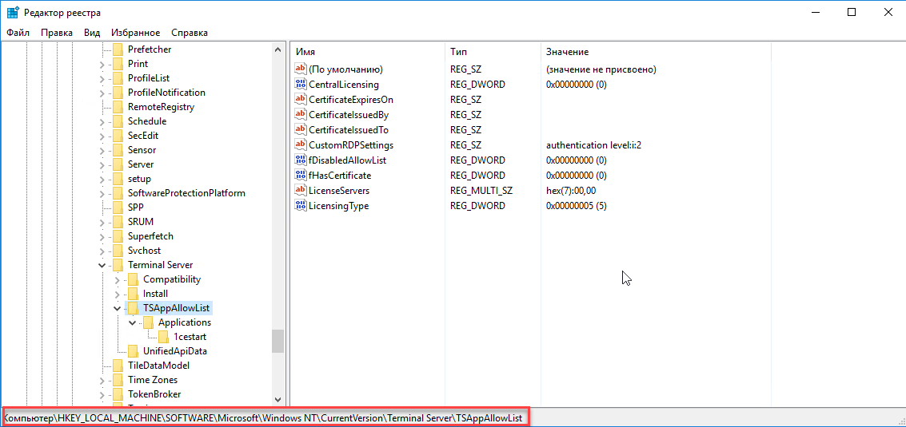Click the SecEdit folder icon
The height and width of the screenshot is (427, 906).
[118, 136]
